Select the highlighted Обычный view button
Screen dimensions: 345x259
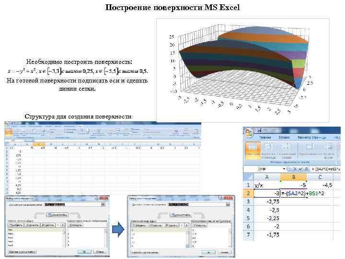(x=253, y=150)
